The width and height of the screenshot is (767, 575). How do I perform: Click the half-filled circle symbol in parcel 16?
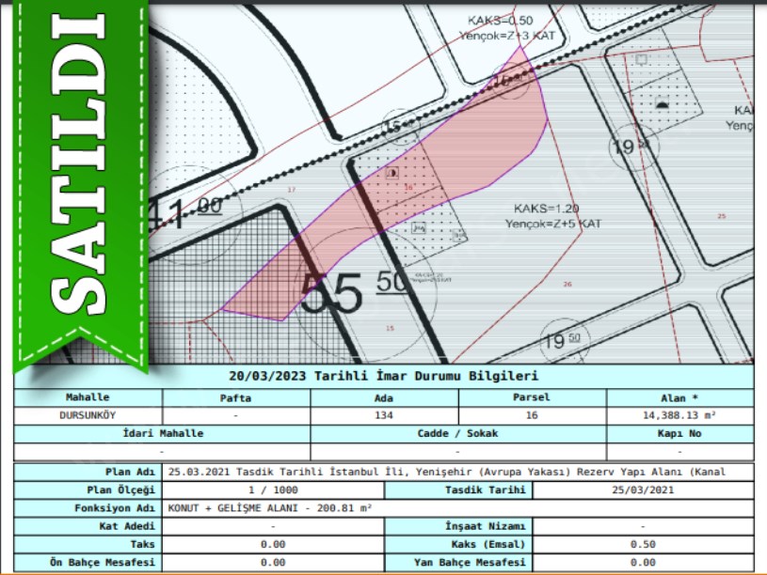click(393, 174)
